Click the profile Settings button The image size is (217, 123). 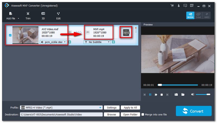pos(111,108)
